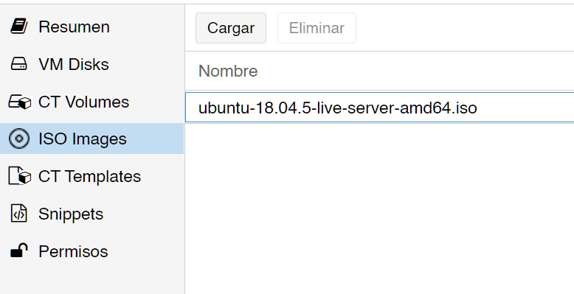
Task: Select the ISO Images menu entry
Action: pyautogui.click(x=91, y=139)
